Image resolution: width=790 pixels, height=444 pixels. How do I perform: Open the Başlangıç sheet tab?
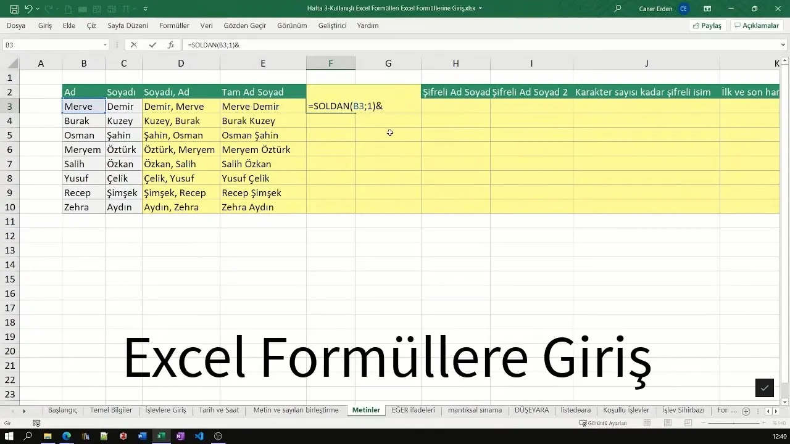tap(62, 410)
